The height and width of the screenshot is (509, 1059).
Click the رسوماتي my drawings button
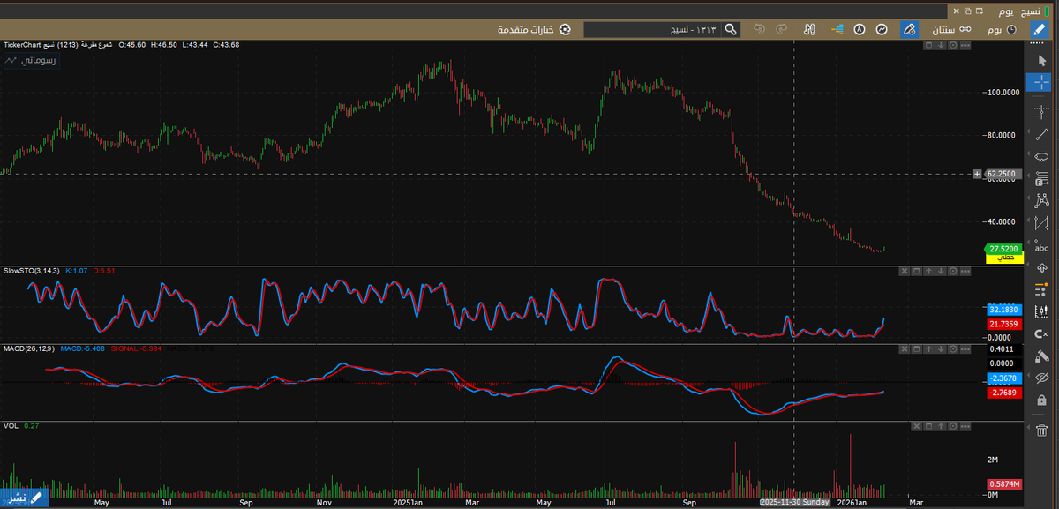click(x=31, y=62)
